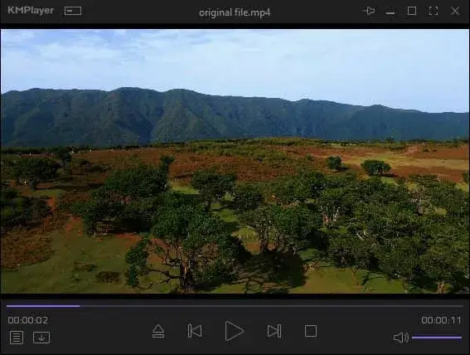Viewport: 470px width, 355px height.
Task: Switch to compact mode with the top-left rectangle icon
Action: 73,11
